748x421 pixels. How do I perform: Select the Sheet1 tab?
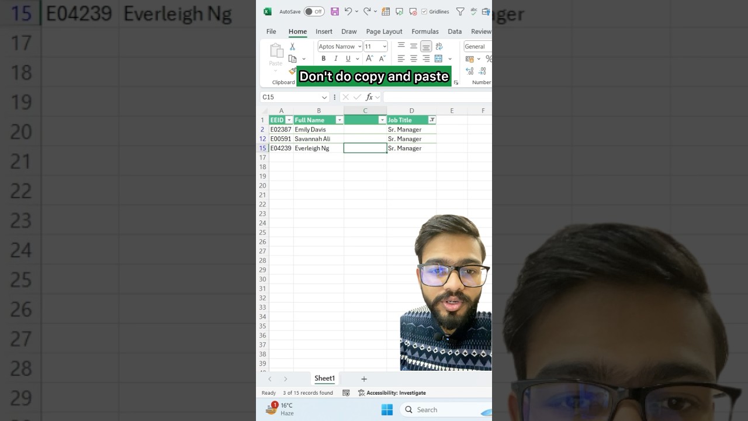[324, 378]
